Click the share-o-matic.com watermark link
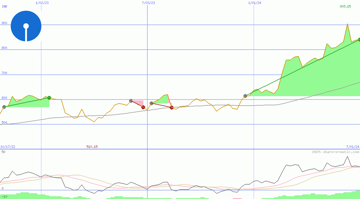Image resolution: width=360 pixels, height=199 pixels. tap(335, 152)
